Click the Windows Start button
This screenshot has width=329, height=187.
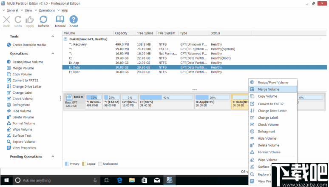[6, 180]
